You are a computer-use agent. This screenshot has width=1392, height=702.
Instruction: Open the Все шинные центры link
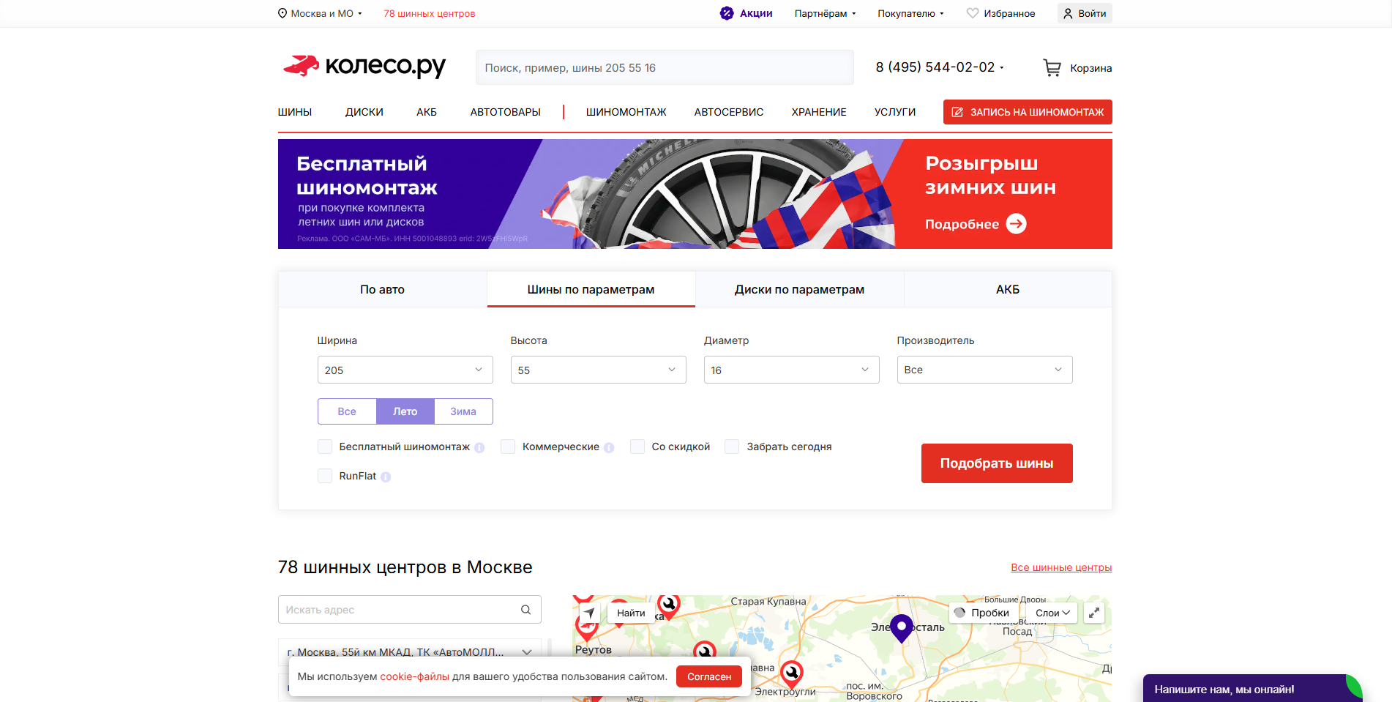tap(1061, 567)
